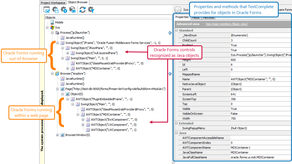Click Java icon of AWTObject("PluginEmbeddedFrame")
This screenshot has height=164, width=292.
point(73,99)
